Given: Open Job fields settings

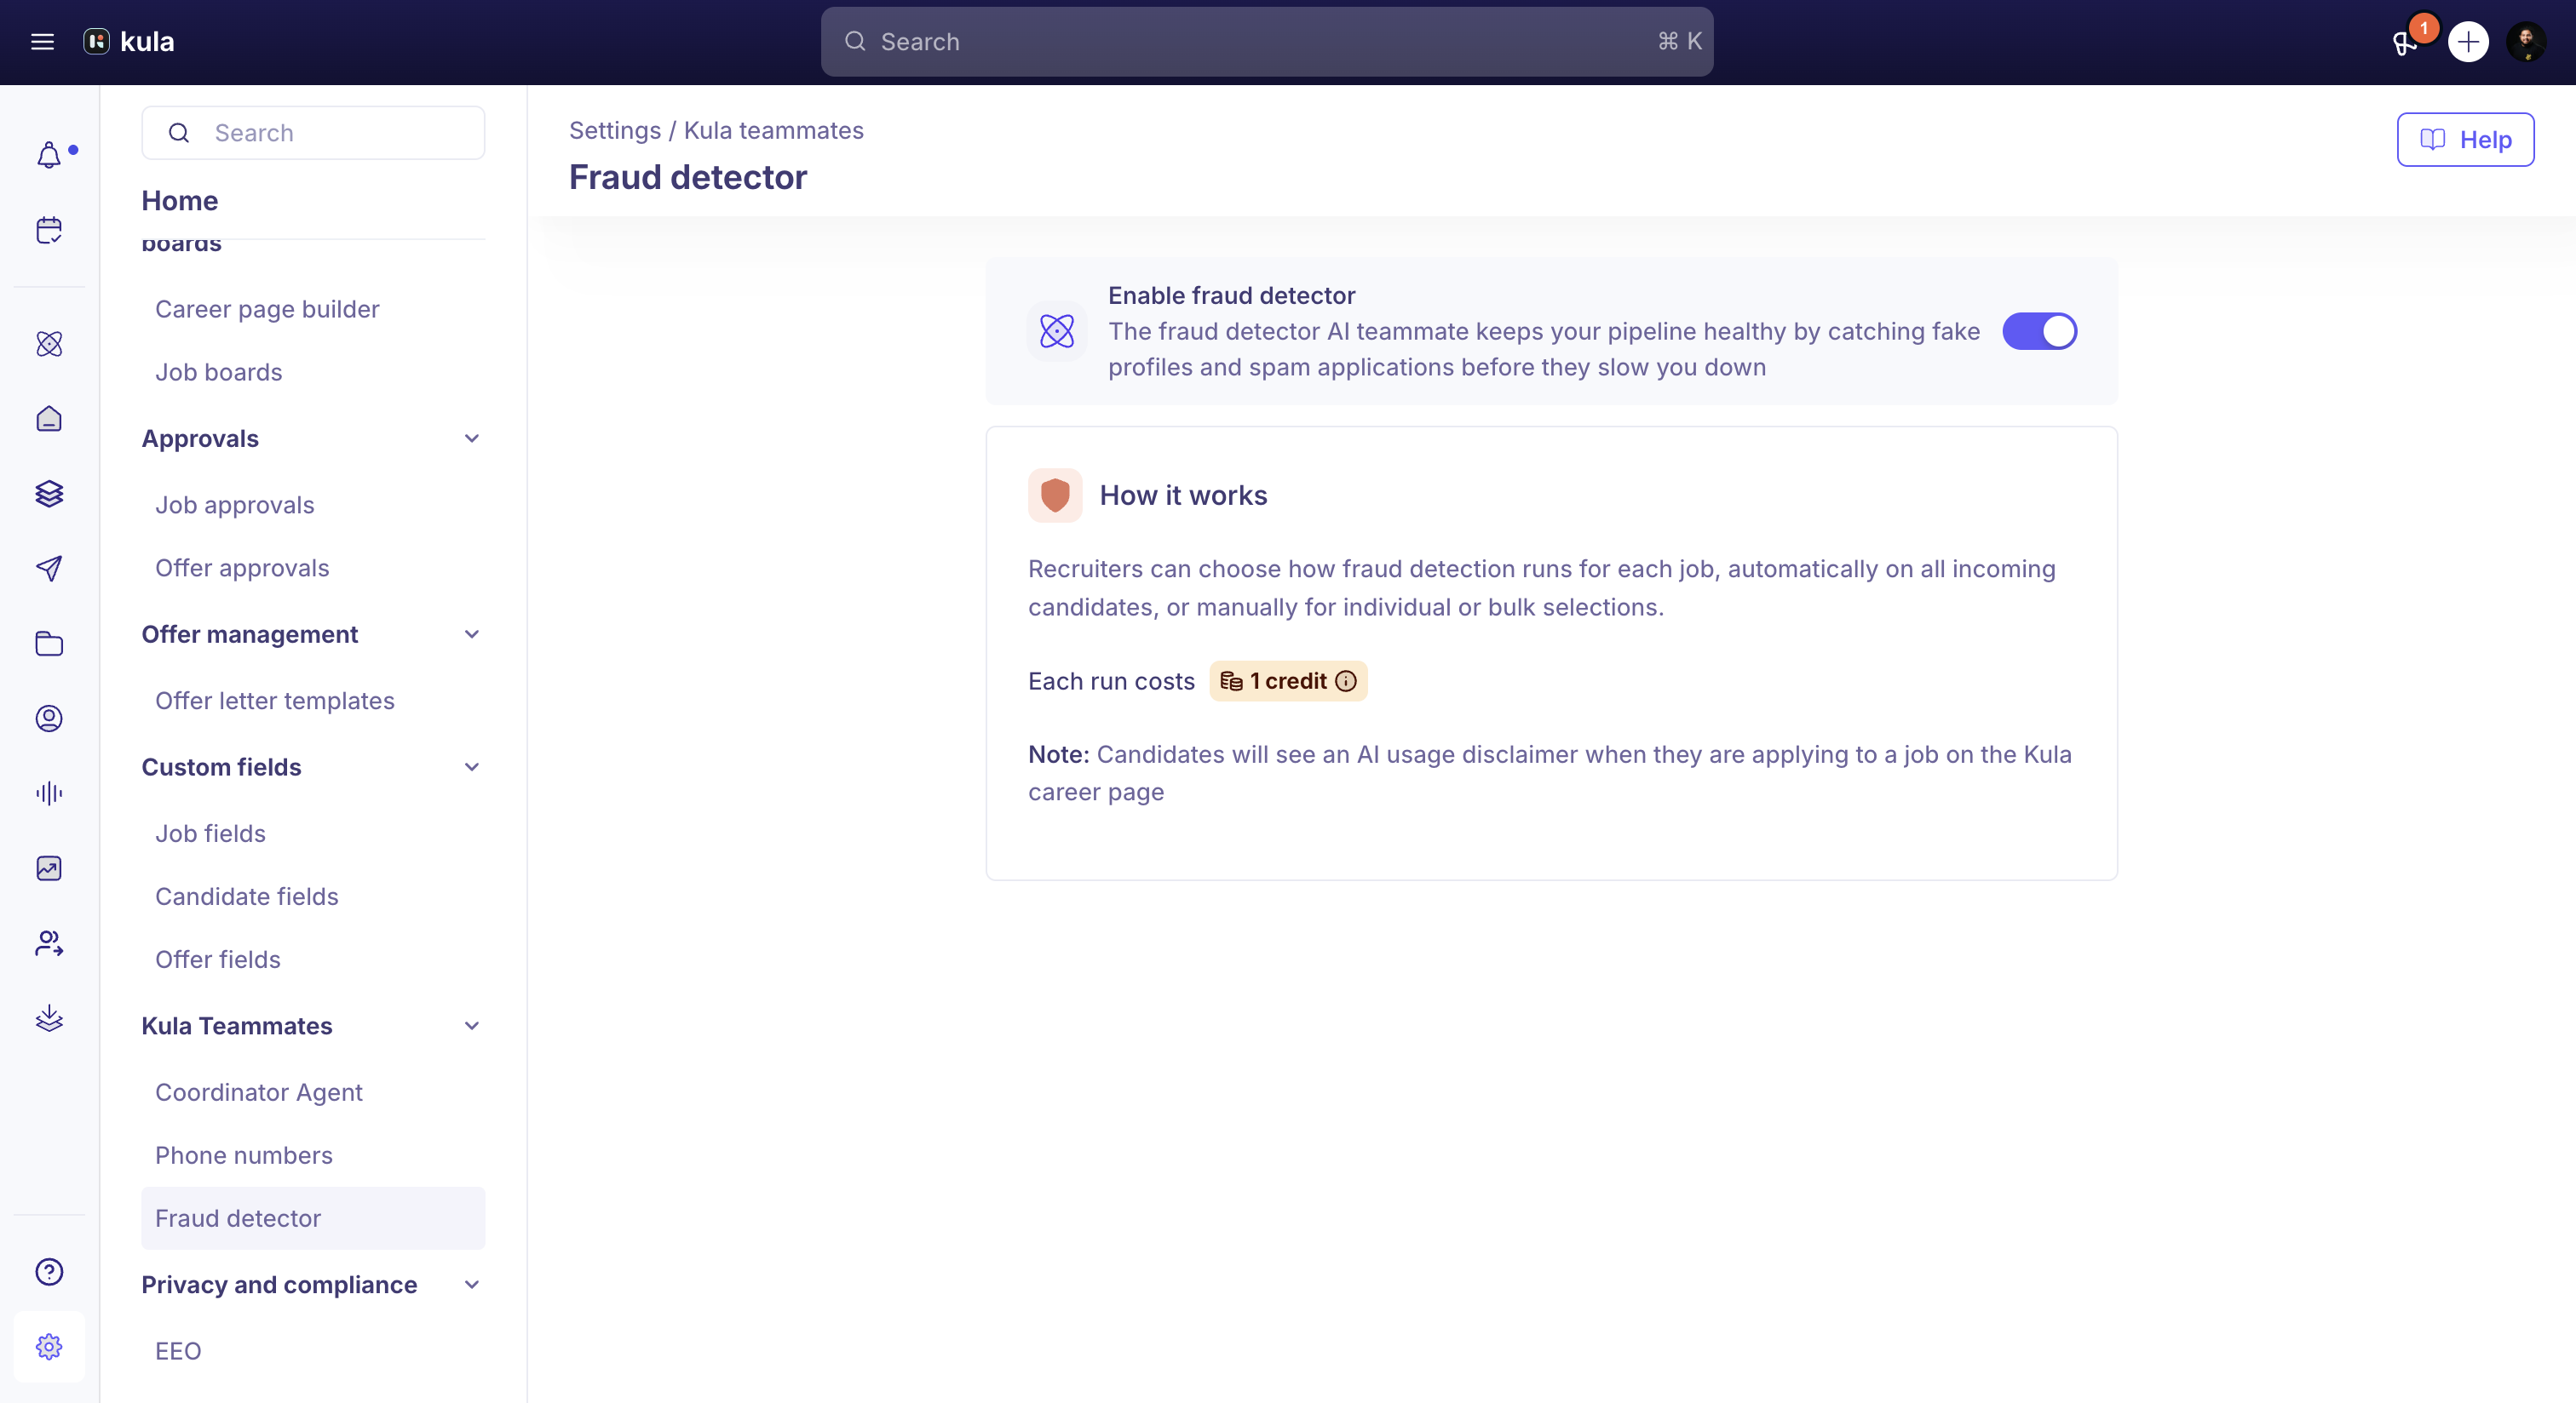Looking at the screenshot, I should click(211, 834).
